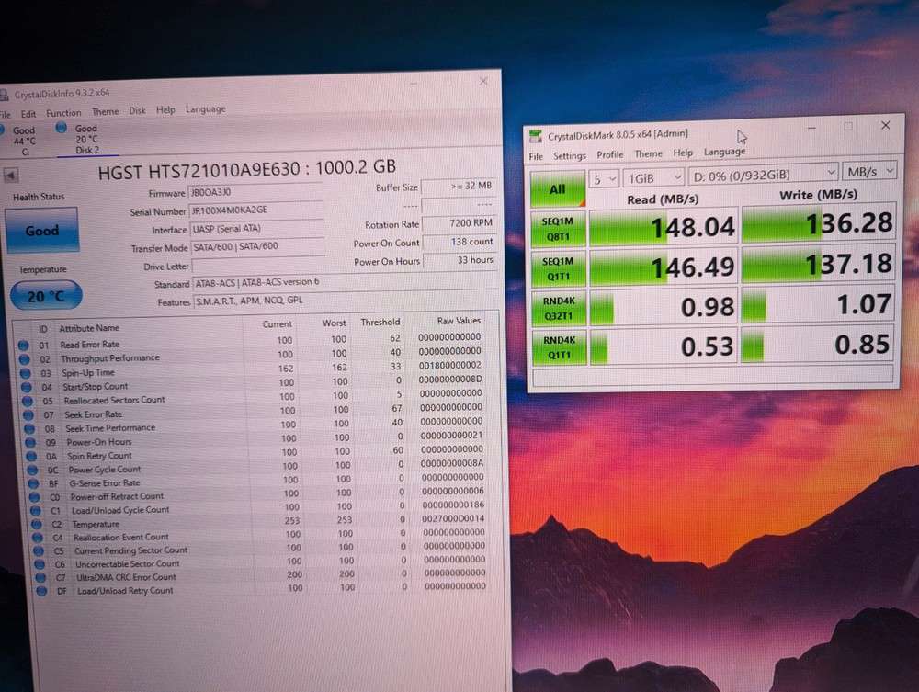Open the File menu in CrystalDiskMark

[536, 156]
